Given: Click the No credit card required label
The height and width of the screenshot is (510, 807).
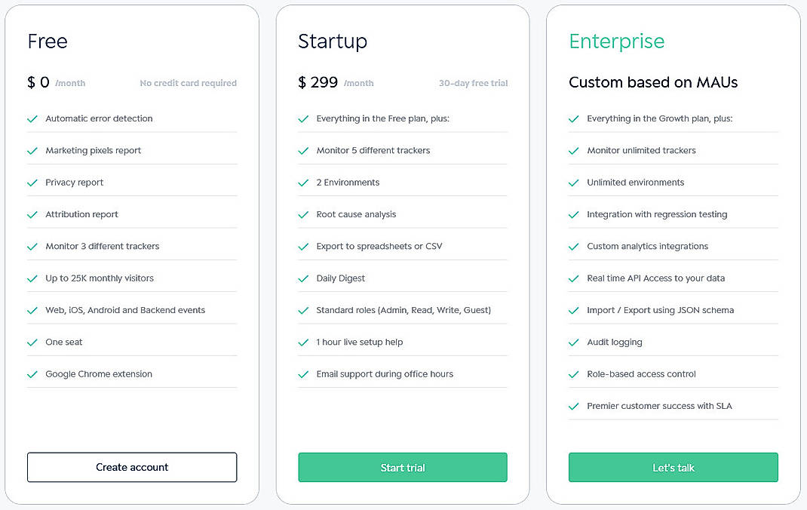Looking at the screenshot, I should pos(189,83).
